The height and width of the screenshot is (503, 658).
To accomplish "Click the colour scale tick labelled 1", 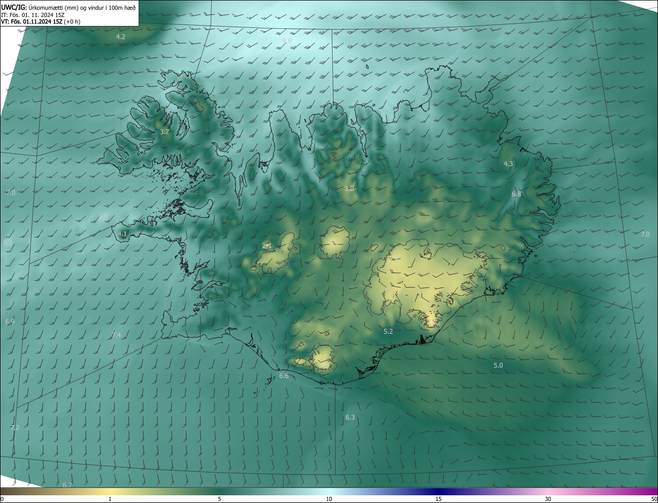I will (x=110, y=499).
